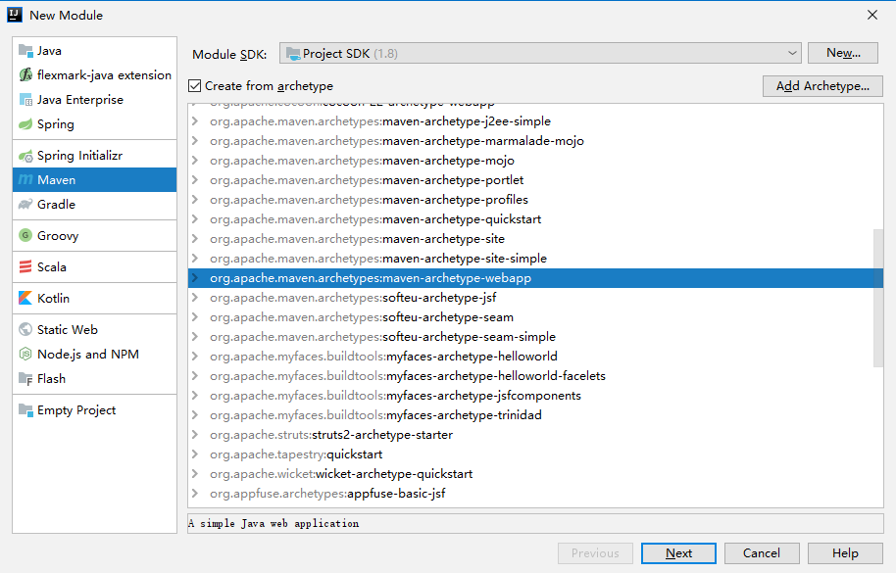This screenshot has width=896, height=573.
Task: Click the Static Web globe icon
Action: pos(25,329)
